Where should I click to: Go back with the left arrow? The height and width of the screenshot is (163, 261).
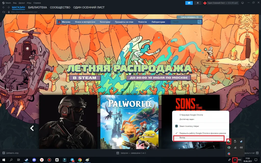tap(4, 7)
